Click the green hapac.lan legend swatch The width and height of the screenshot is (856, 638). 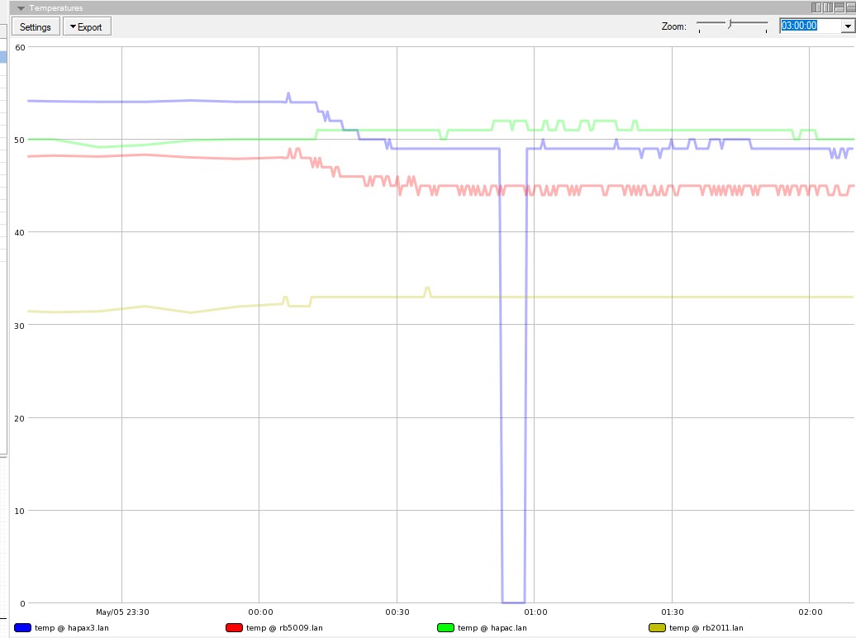coord(445,627)
